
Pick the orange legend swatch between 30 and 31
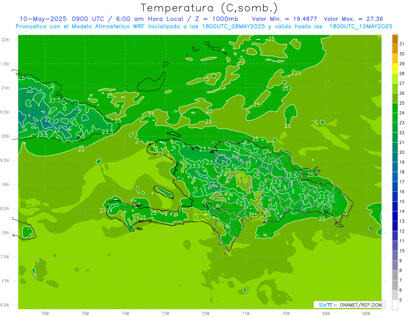point(395,49)
